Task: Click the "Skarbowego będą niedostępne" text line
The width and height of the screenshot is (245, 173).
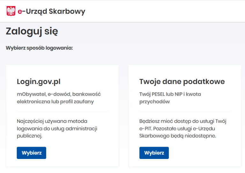Action: tap(178, 136)
